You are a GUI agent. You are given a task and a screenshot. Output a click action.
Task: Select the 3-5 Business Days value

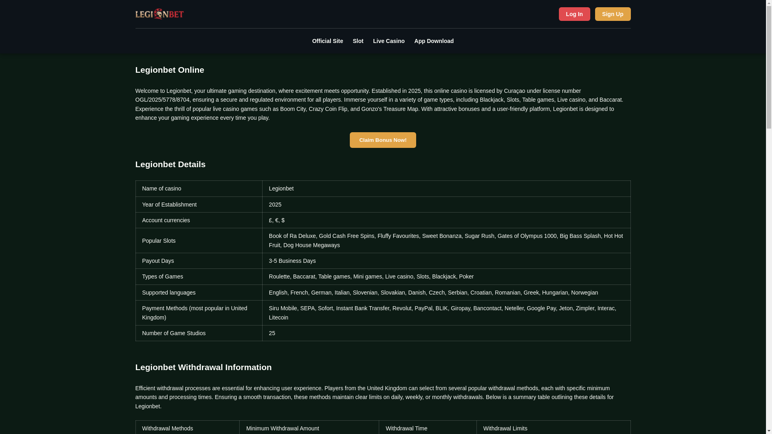point(446,261)
